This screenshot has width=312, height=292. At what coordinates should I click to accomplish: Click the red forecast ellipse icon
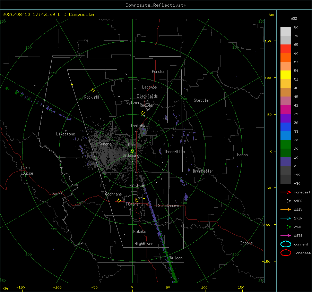(x=286, y=253)
